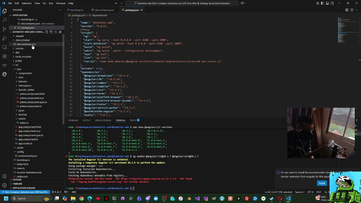This screenshot has width=361, height=203.
Task: Click the open changes icon in editor toolbar
Action: 347,10
